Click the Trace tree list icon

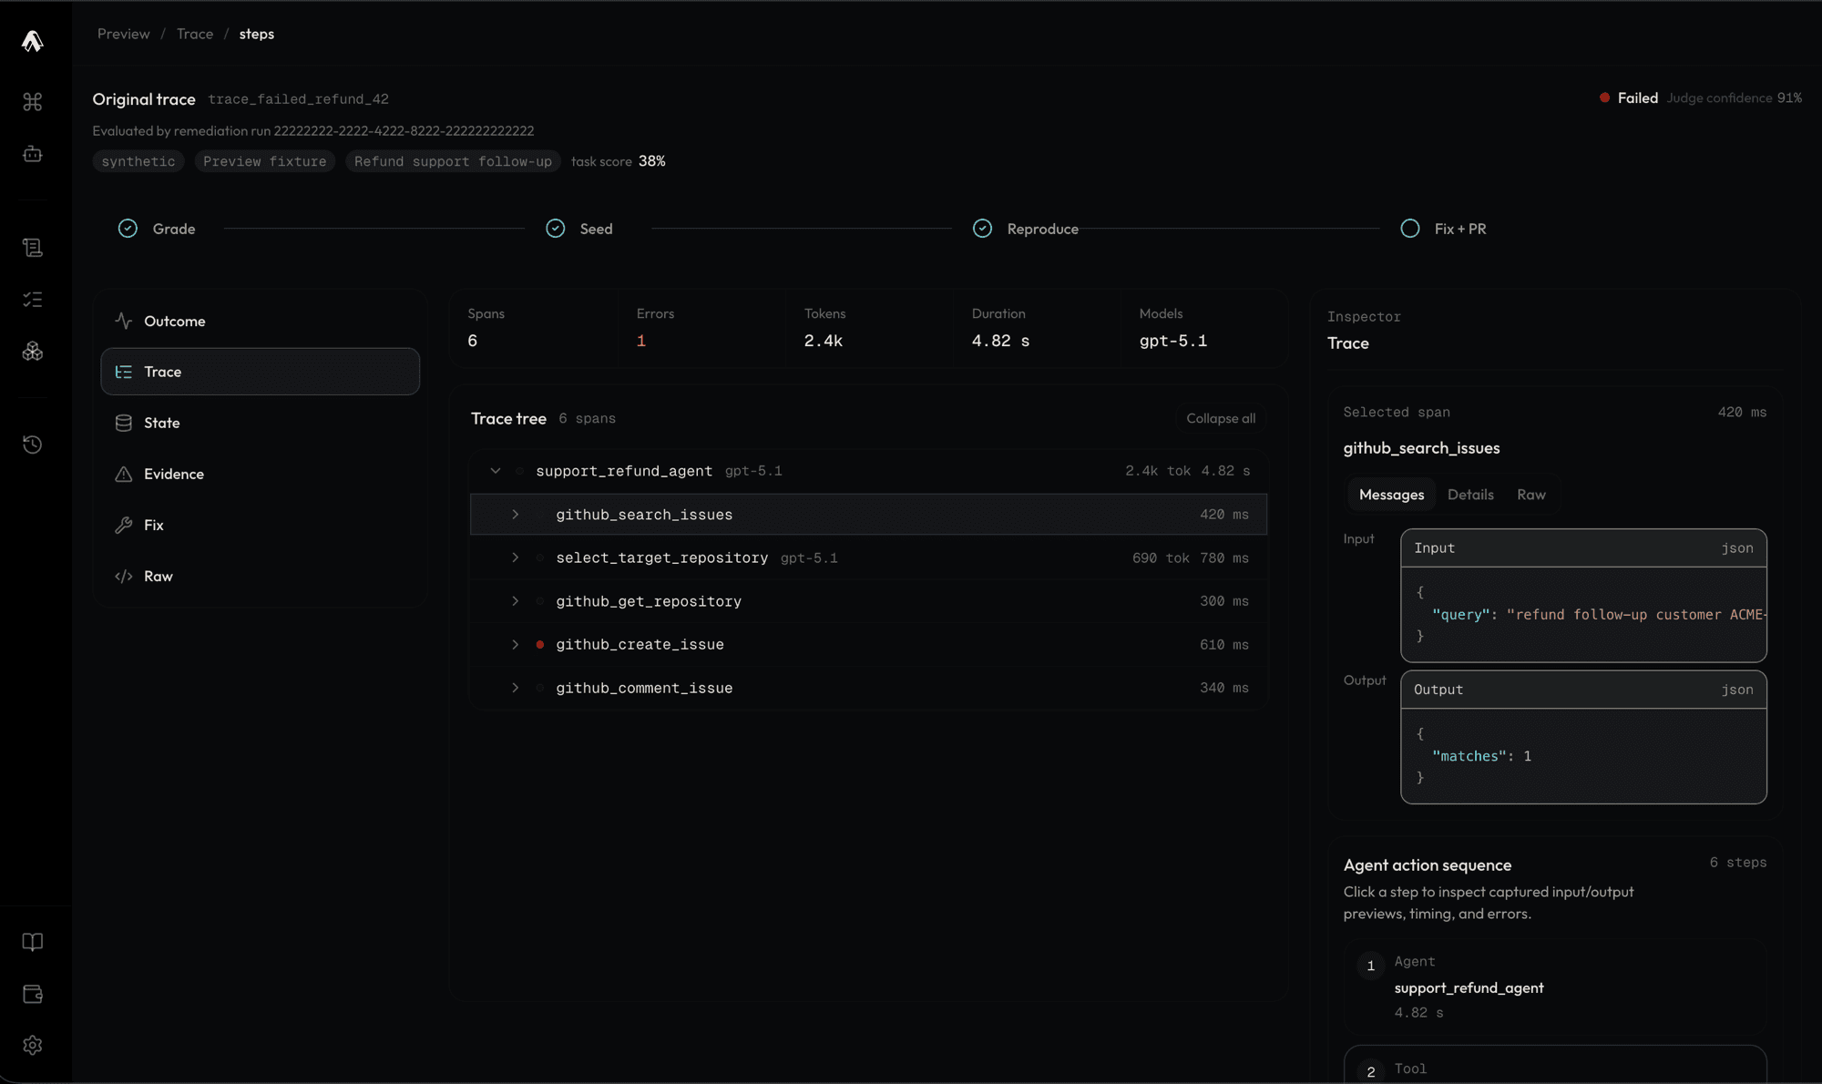(124, 372)
